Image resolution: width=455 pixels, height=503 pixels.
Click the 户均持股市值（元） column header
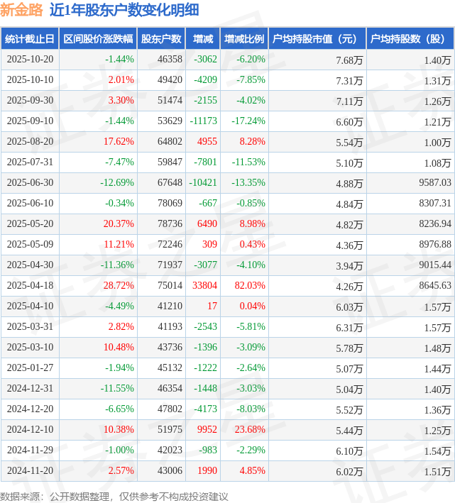tap(317, 39)
